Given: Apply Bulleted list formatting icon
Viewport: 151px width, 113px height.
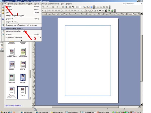Looking at the screenshot, I should 69,11.
